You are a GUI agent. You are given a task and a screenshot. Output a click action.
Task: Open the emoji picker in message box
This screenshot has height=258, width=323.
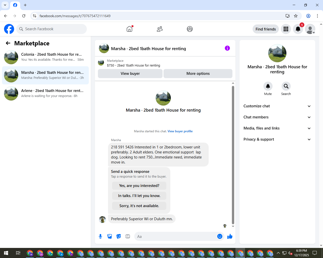pyautogui.click(x=220, y=236)
